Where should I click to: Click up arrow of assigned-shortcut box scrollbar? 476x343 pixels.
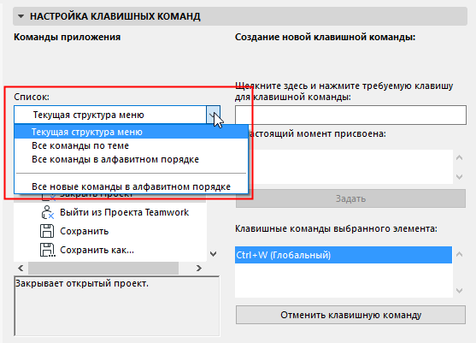pos(459,157)
